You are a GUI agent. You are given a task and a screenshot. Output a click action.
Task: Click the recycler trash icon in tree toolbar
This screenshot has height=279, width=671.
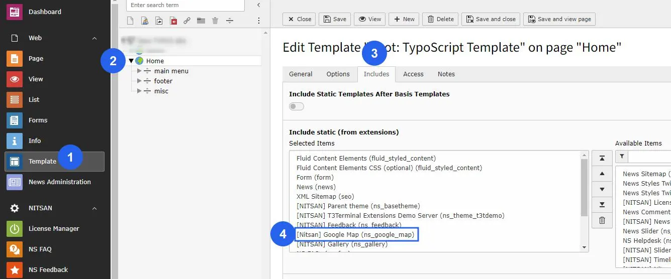215,21
